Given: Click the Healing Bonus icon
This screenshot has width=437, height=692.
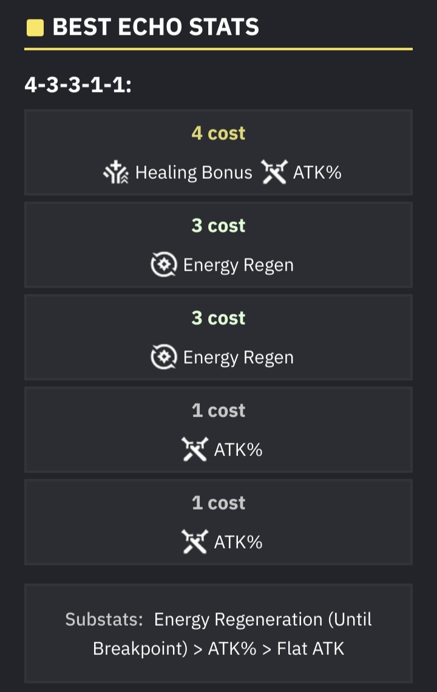Looking at the screenshot, I should (x=116, y=172).
